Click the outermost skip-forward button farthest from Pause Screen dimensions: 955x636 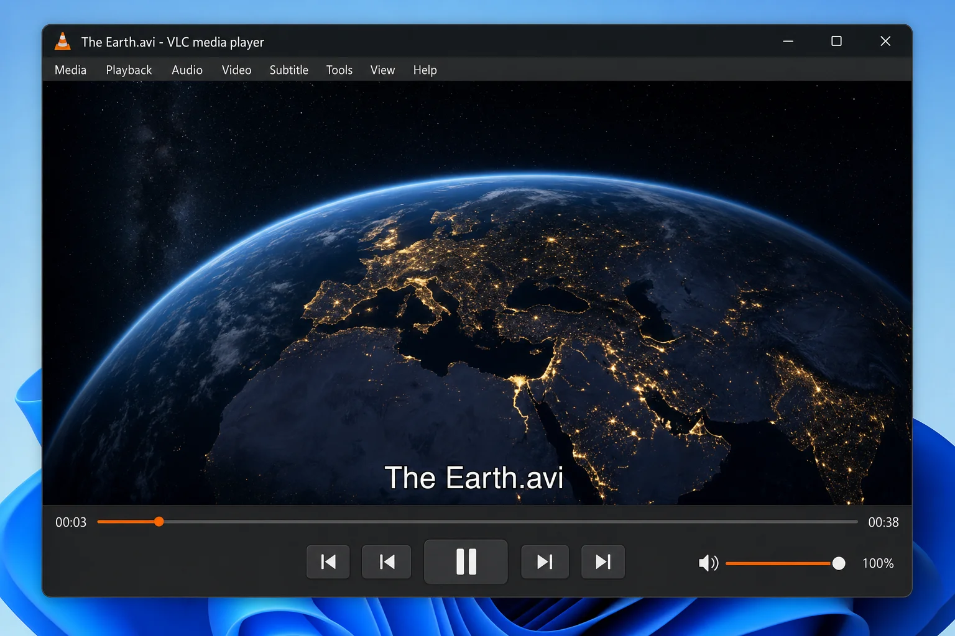point(603,562)
